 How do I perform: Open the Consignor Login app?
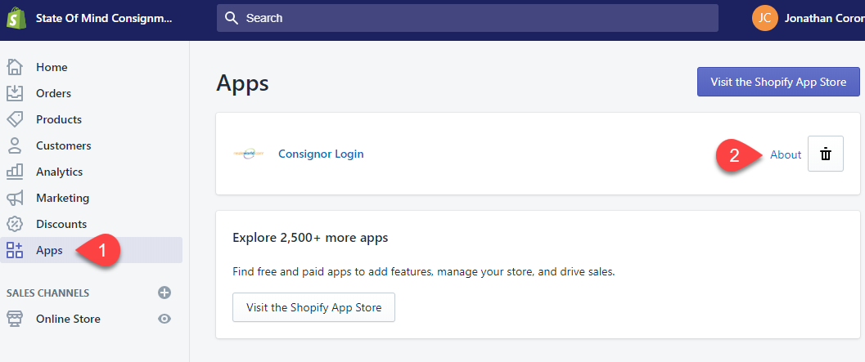(x=321, y=154)
